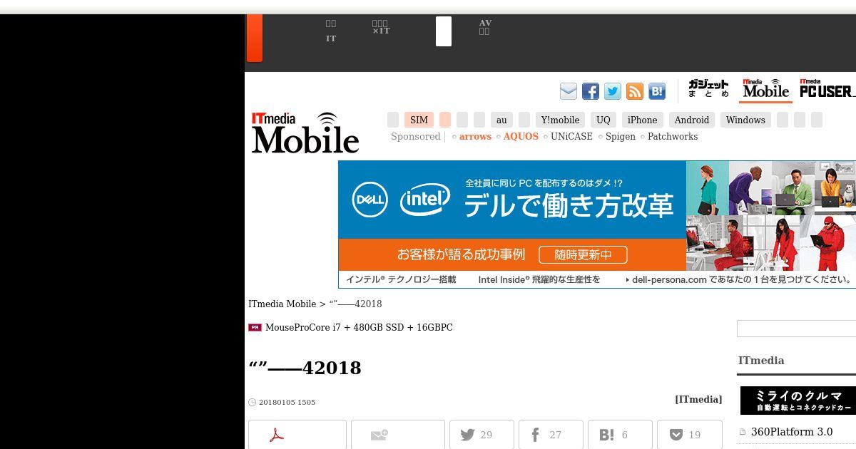Click the article date 20180105 1505
This screenshot has width=856, height=449.
pos(287,403)
